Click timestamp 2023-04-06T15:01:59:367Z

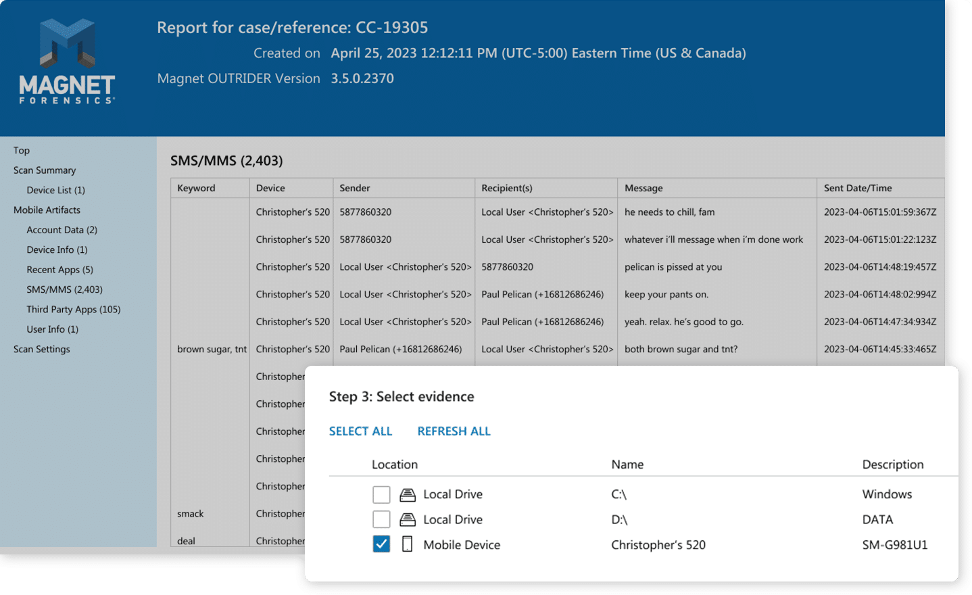(880, 212)
